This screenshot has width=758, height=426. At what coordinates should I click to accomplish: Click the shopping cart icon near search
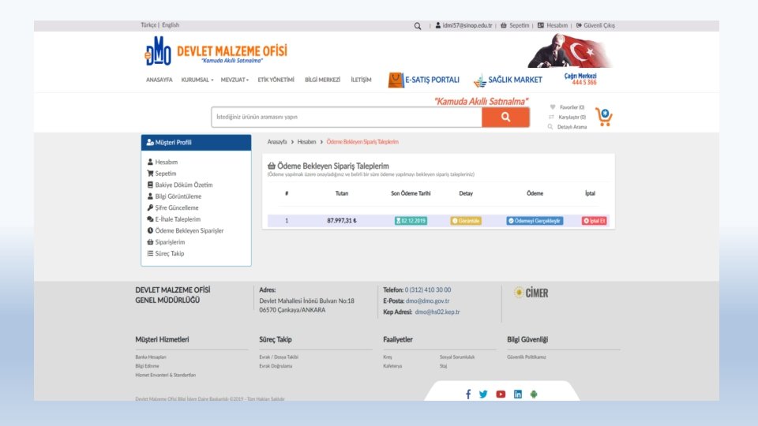[x=604, y=117]
